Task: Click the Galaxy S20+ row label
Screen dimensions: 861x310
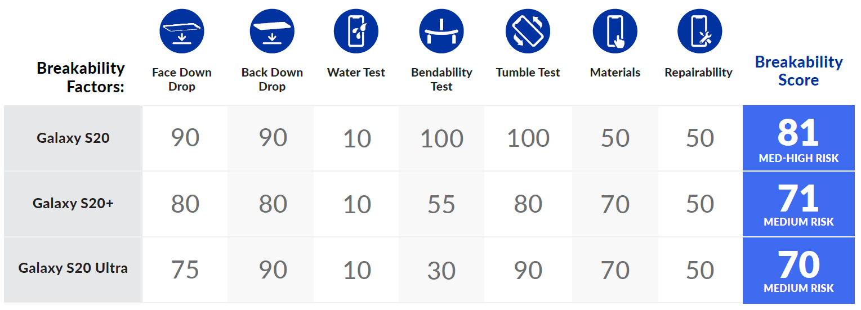Action: point(73,203)
